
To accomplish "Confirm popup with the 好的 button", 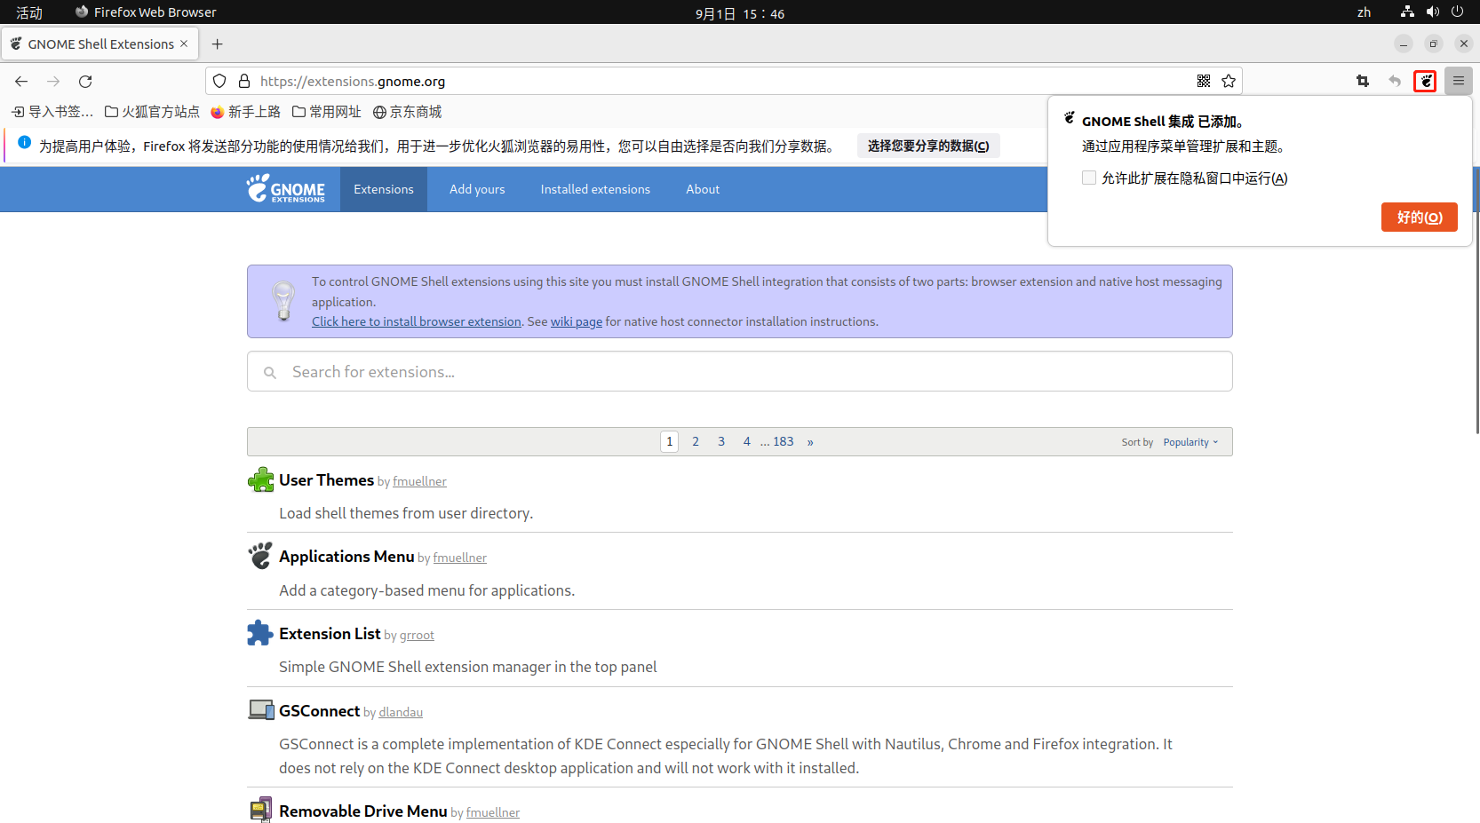I will (1419, 217).
